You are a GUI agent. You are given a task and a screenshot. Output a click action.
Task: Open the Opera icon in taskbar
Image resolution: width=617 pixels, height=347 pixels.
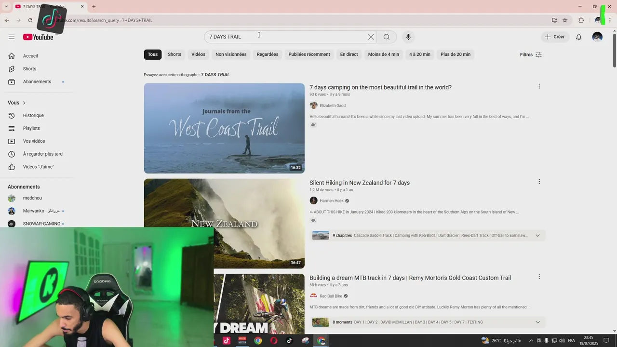(x=274, y=341)
